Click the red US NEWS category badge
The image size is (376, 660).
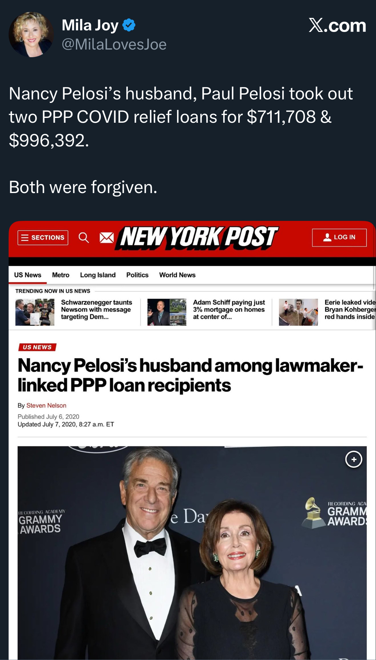click(37, 347)
